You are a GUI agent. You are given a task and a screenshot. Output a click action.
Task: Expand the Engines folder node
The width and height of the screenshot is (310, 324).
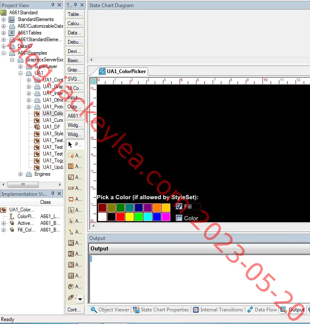click(20, 174)
